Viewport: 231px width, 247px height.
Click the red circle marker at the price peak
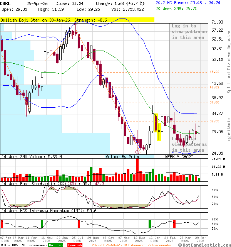coord(75,24)
